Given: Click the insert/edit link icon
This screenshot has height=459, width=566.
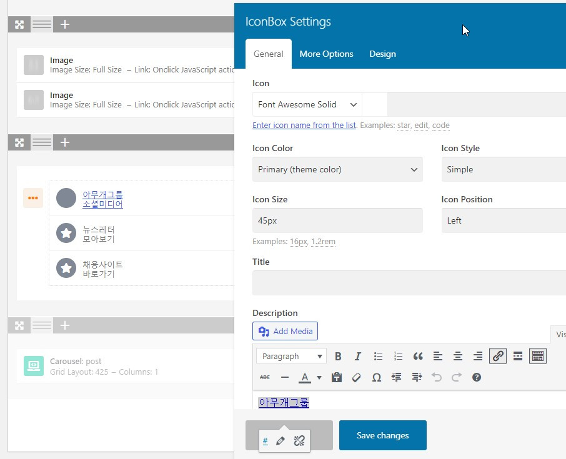Looking at the screenshot, I should 498,356.
